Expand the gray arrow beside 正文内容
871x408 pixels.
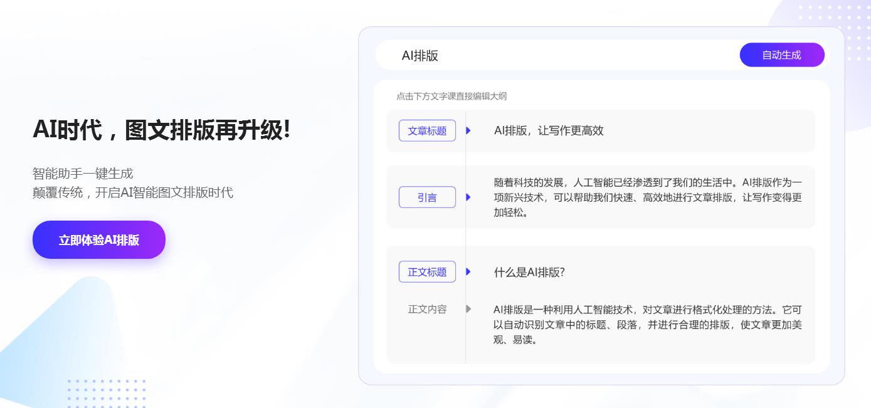(x=468, y=309)
